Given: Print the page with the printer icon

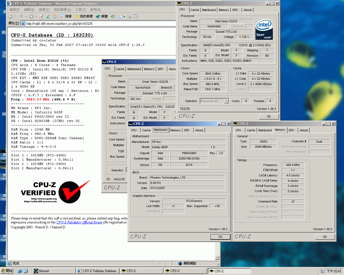Looking at the screenshot, I should pyautogui.click(x=130, y=16).
